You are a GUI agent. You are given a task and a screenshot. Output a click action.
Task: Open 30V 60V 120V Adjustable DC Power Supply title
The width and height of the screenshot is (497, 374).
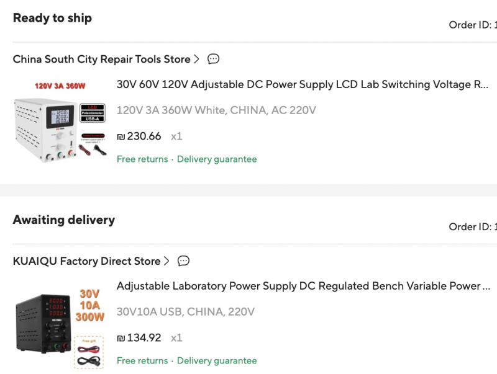click(302, 84)
